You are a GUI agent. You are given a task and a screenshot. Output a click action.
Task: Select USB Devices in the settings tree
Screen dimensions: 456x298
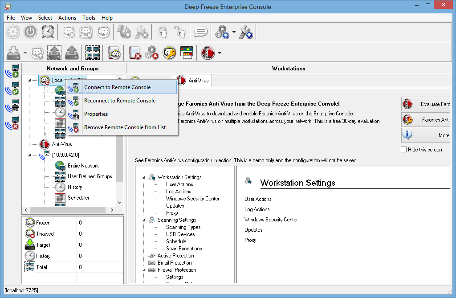[x=180, y=234]
